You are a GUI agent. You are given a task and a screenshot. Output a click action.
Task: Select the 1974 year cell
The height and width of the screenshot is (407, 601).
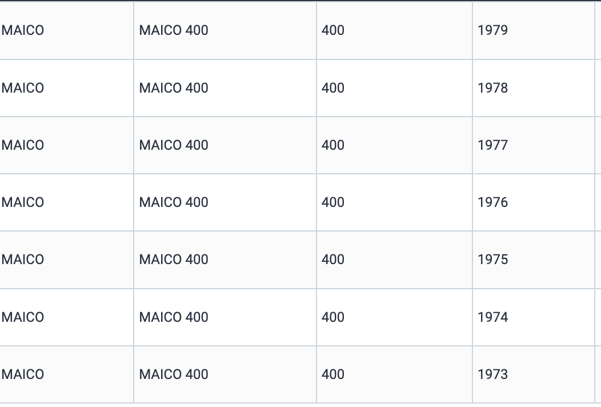(x=492, y=317)
